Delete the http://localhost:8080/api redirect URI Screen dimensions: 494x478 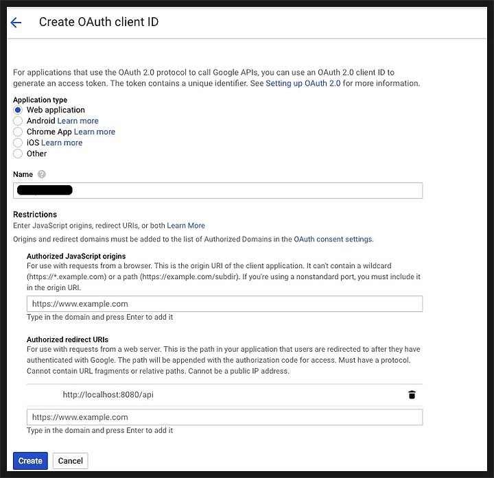click(412, 394)
